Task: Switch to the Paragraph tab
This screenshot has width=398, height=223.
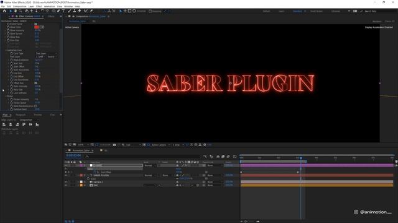Action: 21,115
